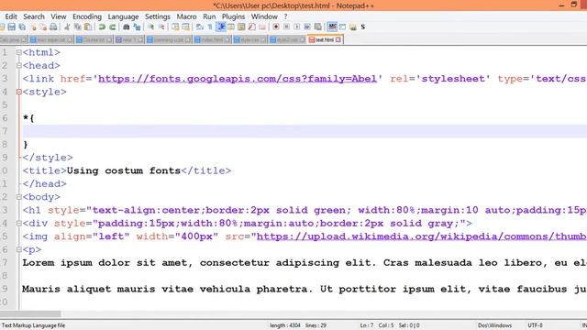Print the document using the Print icon
Viewport: 587px width, 330px height.
[x=53, y=27]
